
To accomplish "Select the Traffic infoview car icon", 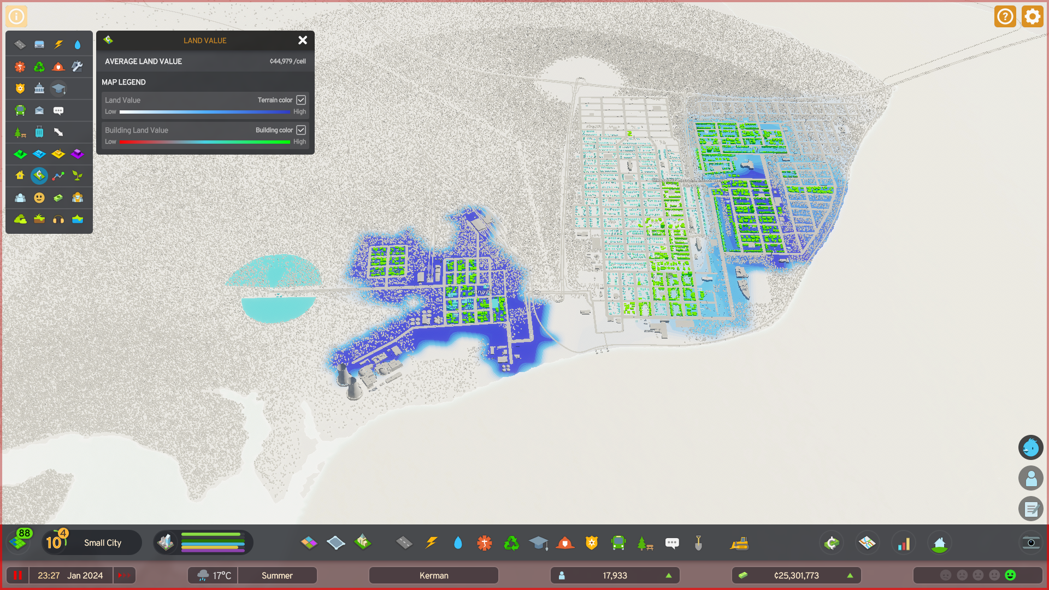I will pyautogui.click(x=39, y=45).
